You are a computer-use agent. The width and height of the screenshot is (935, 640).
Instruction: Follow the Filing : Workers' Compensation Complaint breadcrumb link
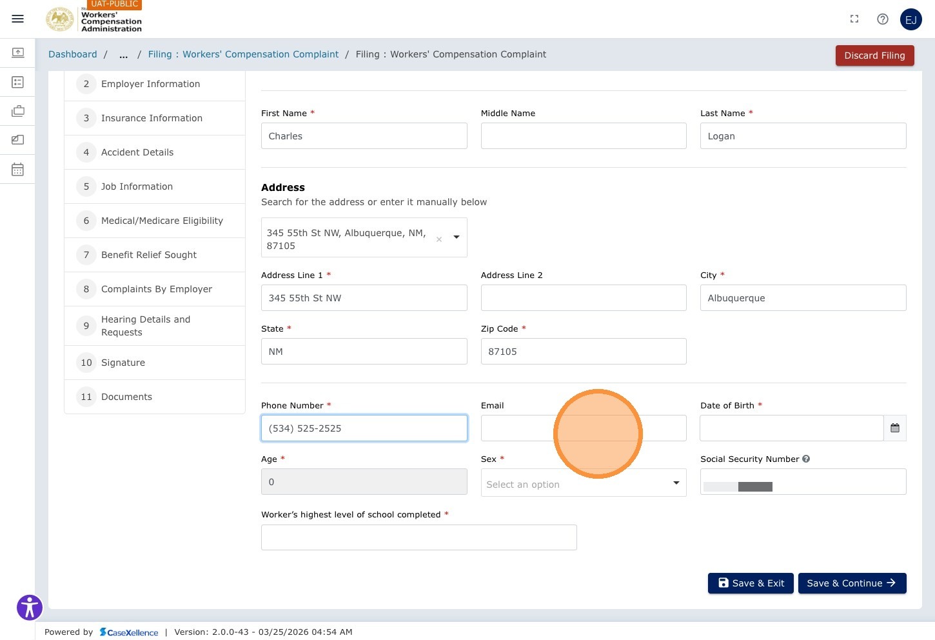click(243, 54)
